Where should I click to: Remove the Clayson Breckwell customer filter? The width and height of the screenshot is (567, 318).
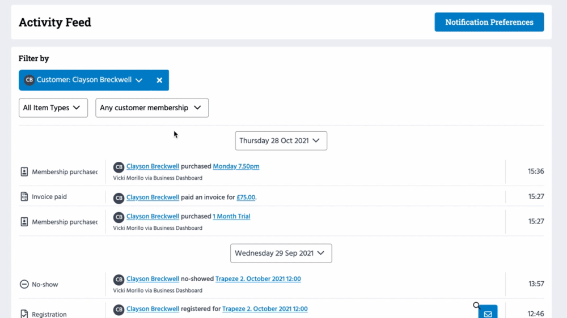point(159,80)
